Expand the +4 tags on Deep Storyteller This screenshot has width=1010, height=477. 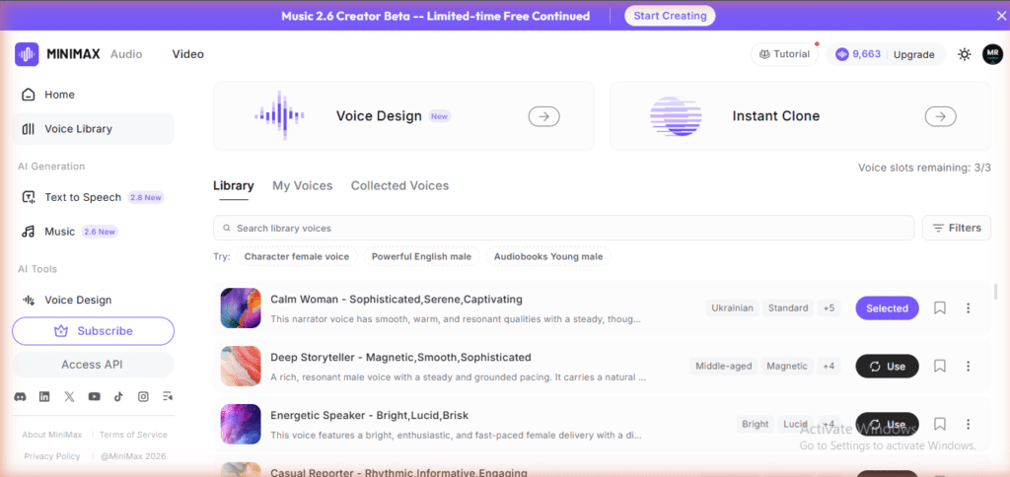tap(829, 367)
